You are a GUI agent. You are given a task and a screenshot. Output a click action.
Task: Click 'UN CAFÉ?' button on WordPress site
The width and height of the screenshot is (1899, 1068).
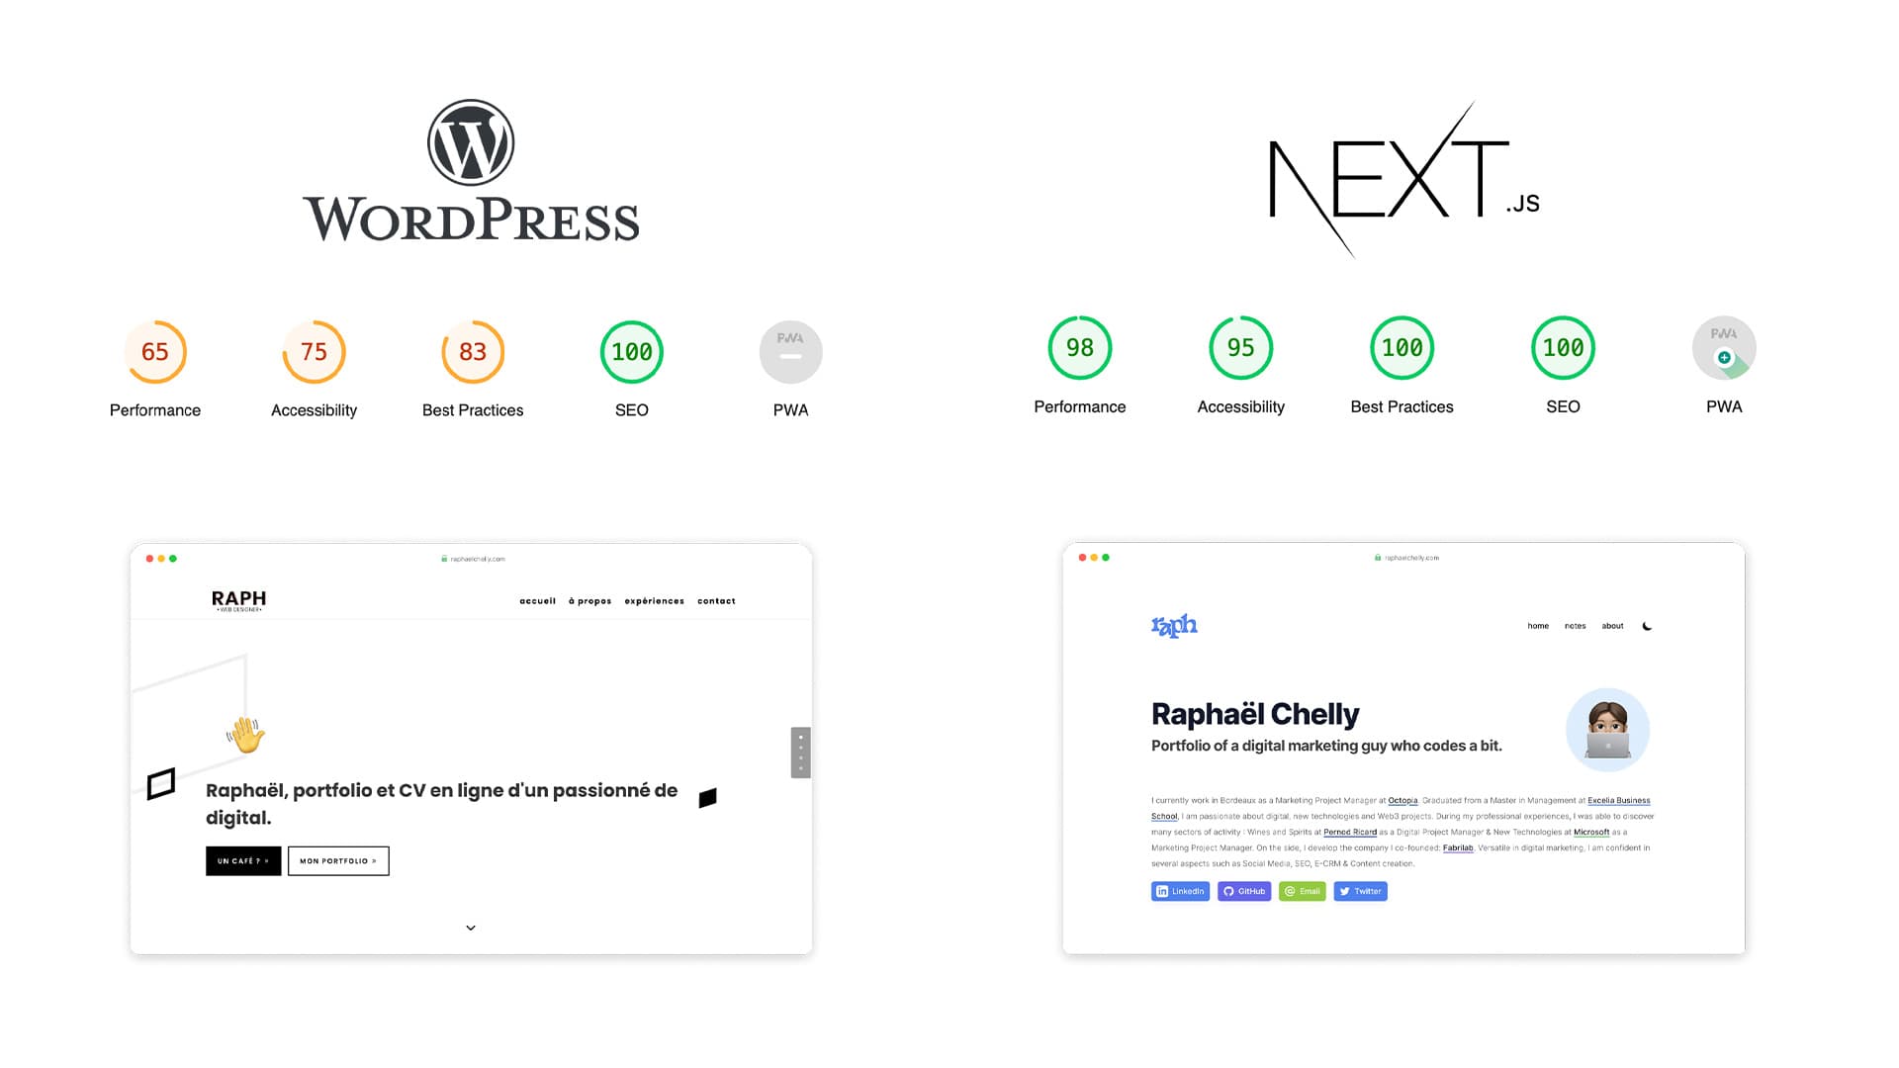[242, 859]
